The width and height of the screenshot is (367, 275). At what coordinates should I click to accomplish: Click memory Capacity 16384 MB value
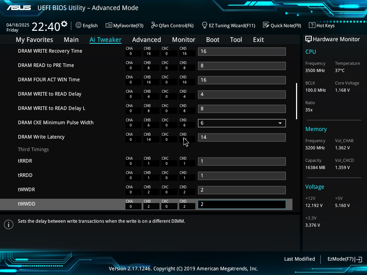pyautogui.click(x=315, y=168)
